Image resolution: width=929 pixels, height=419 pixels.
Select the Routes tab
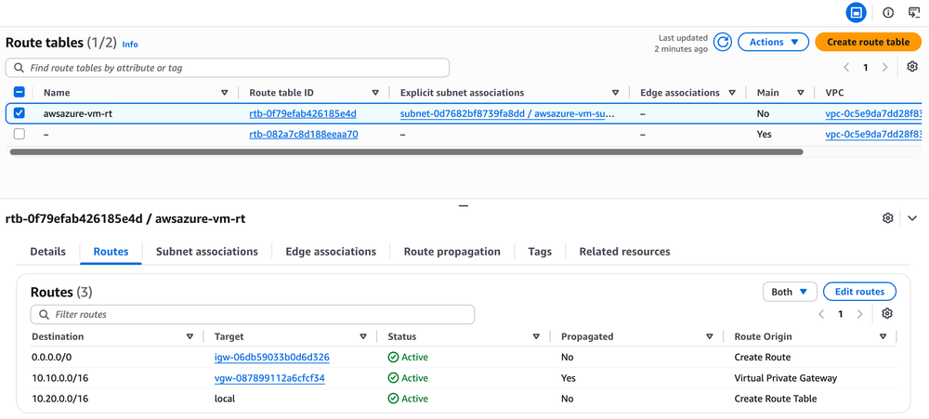coord(111,251)
